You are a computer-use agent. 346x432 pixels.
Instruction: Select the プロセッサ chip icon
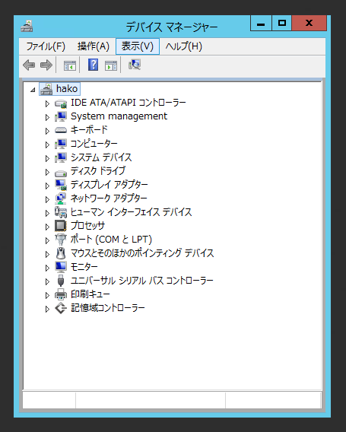click(61, 226)
